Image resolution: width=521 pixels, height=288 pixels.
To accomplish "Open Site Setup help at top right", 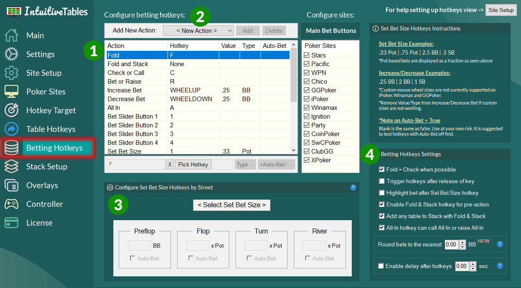I will tap(501, 10).
